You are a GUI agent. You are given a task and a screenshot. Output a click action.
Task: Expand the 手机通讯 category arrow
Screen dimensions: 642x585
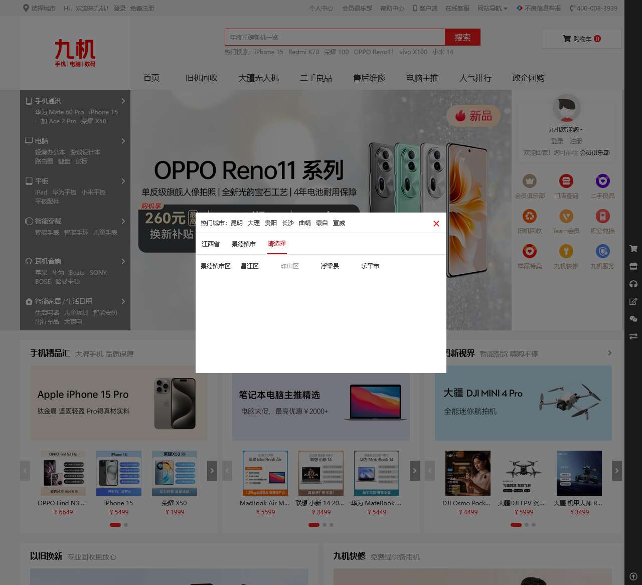123,101
